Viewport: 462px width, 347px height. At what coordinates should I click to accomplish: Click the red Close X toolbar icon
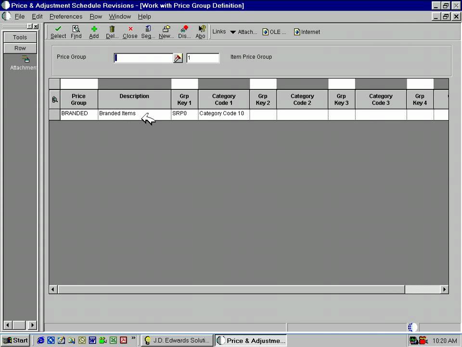[x=130, y=32]
